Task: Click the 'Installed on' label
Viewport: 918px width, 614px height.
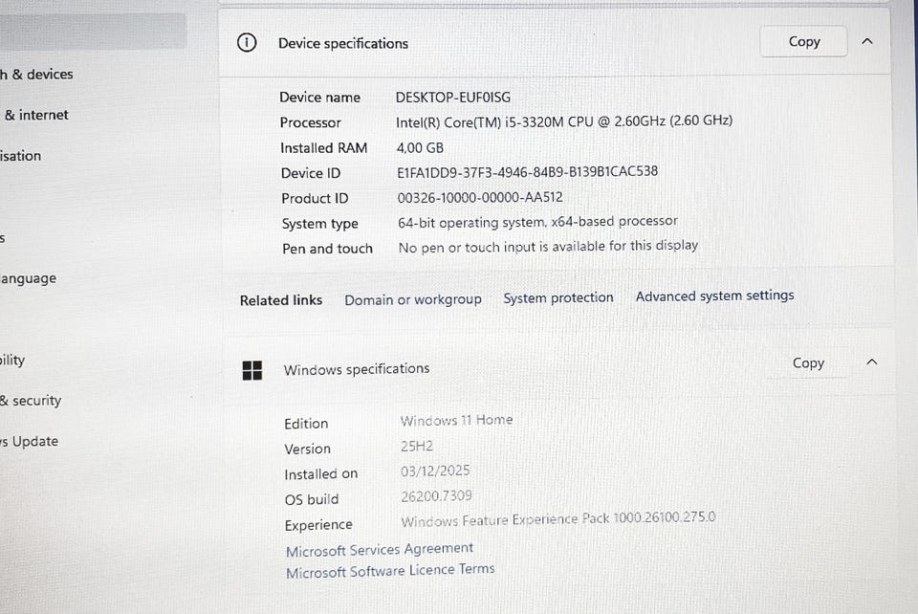Action: pos(321,474)
